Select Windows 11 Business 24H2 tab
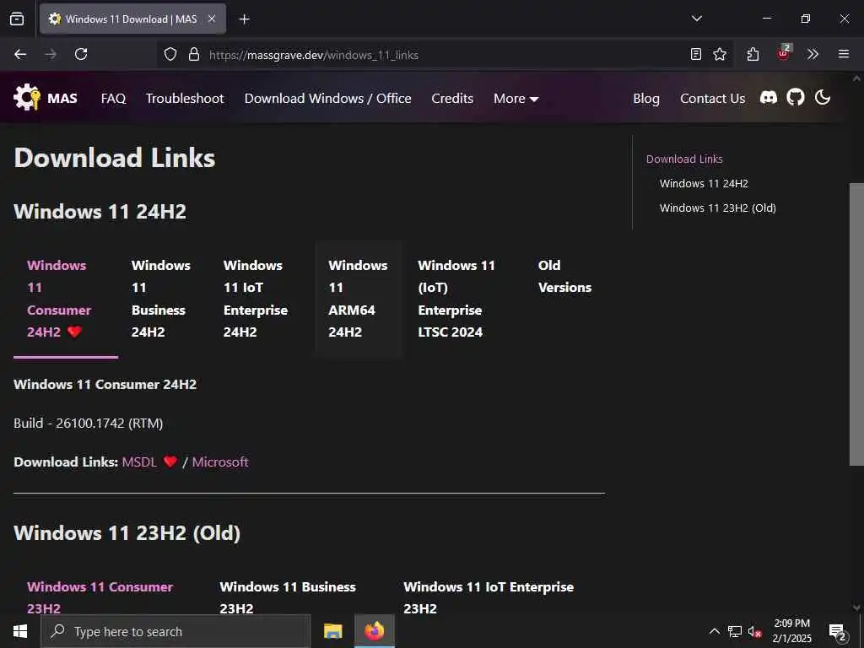 164,299
